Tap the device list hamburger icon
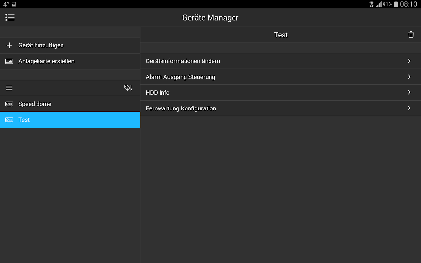The width and height of the screenshot is (421, 263). pos(9,88)
